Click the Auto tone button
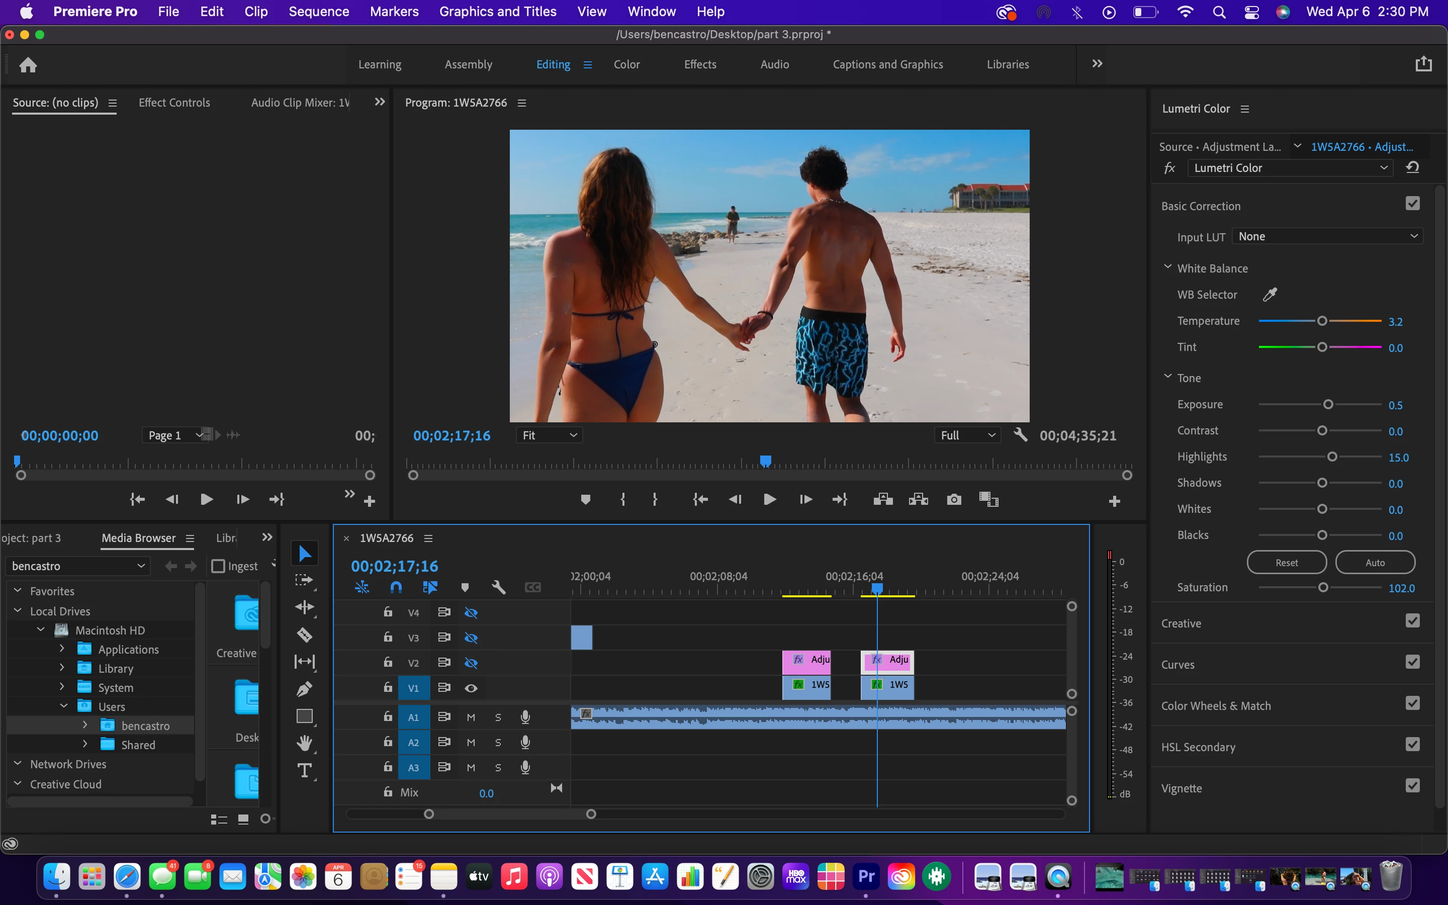The height and width of the screenshot is (905, 1448). coord(1375,563)
